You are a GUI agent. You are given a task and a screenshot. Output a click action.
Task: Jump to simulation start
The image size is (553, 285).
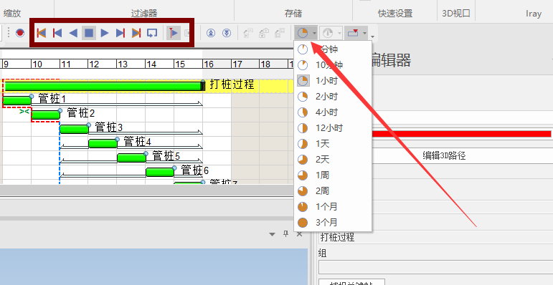(x=42, y=33)
